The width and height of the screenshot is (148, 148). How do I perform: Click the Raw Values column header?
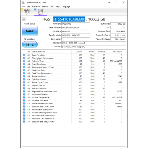[118, 52]
